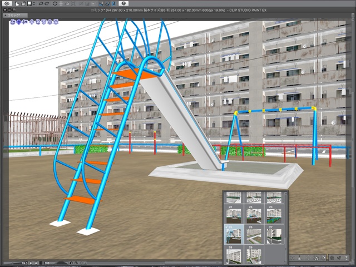Viewport: 356px width, 267px height.
Task: Toggle the selection border toolbar icon
Action: [93, 4]
